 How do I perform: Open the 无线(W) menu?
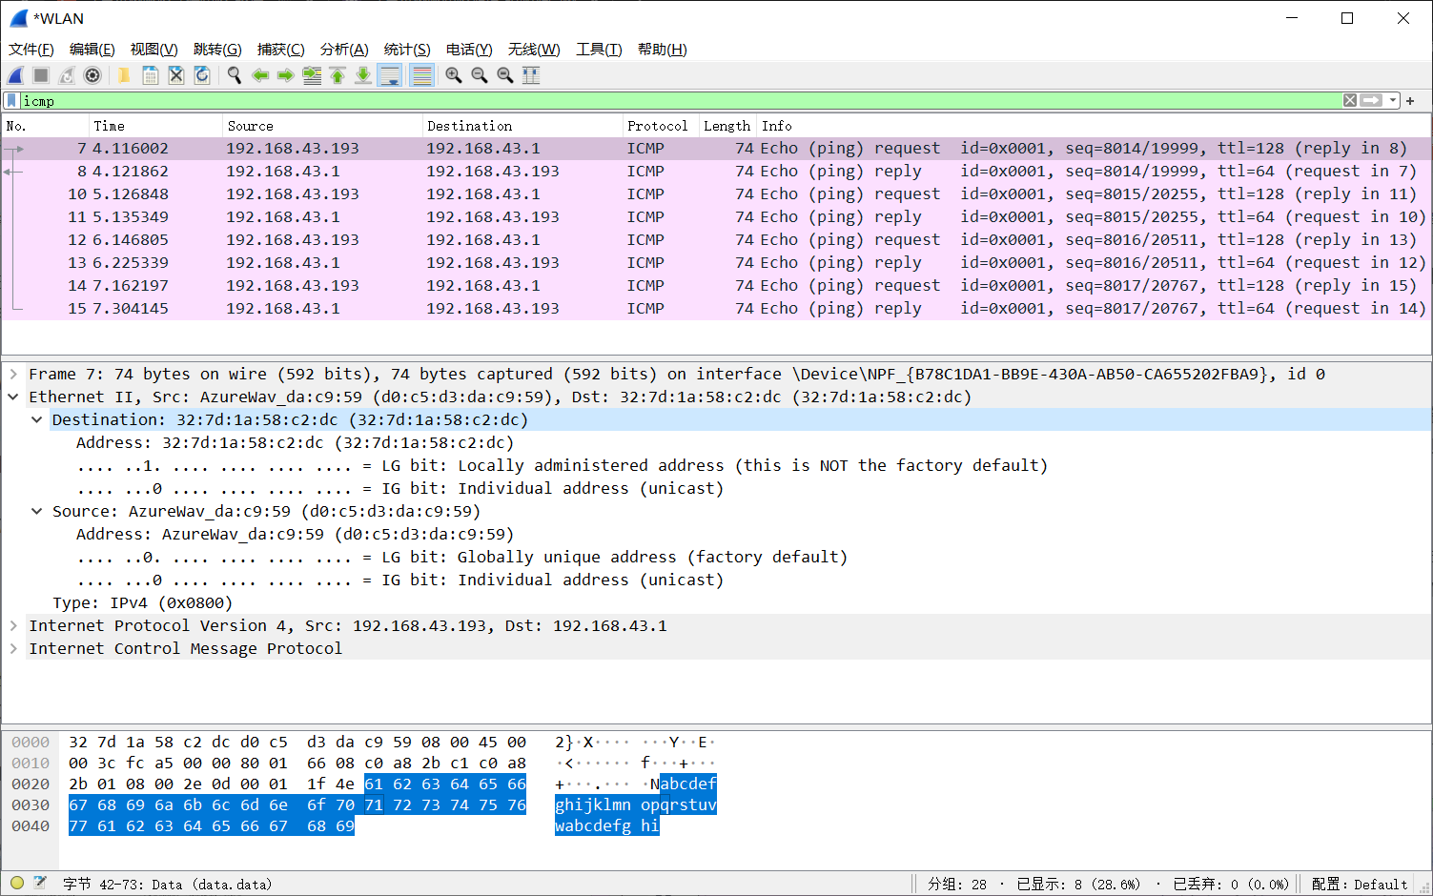[534, 50]
